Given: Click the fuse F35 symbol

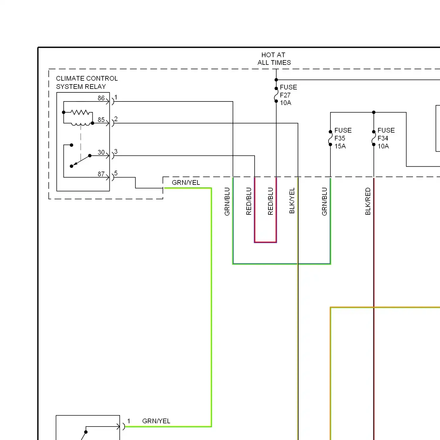Looking at the screenshot, I should (330, 138).
